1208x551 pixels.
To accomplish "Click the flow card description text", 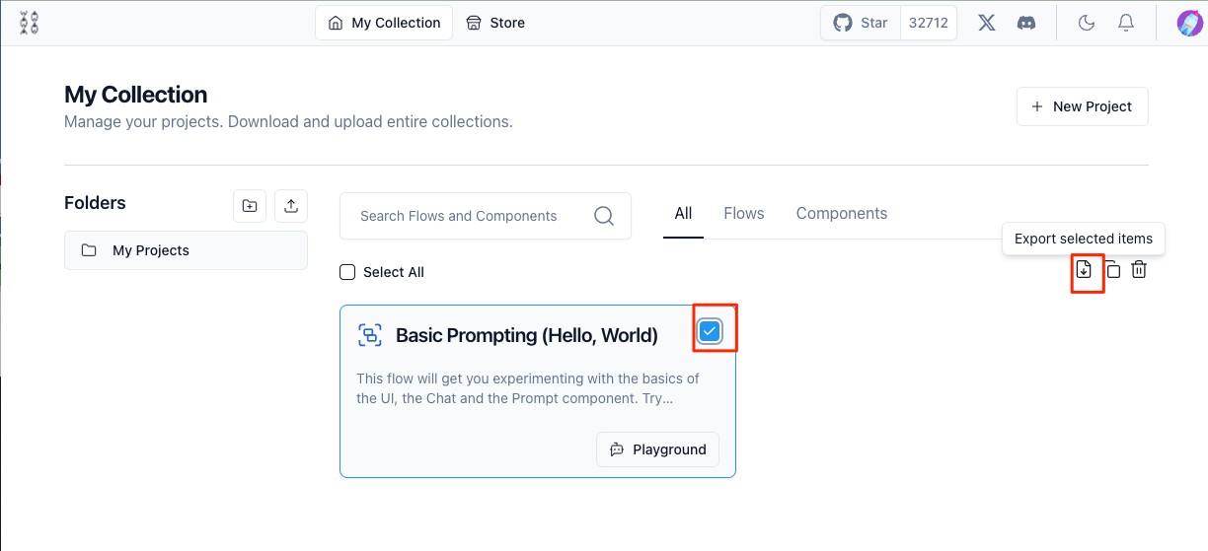I will [528, 389].
